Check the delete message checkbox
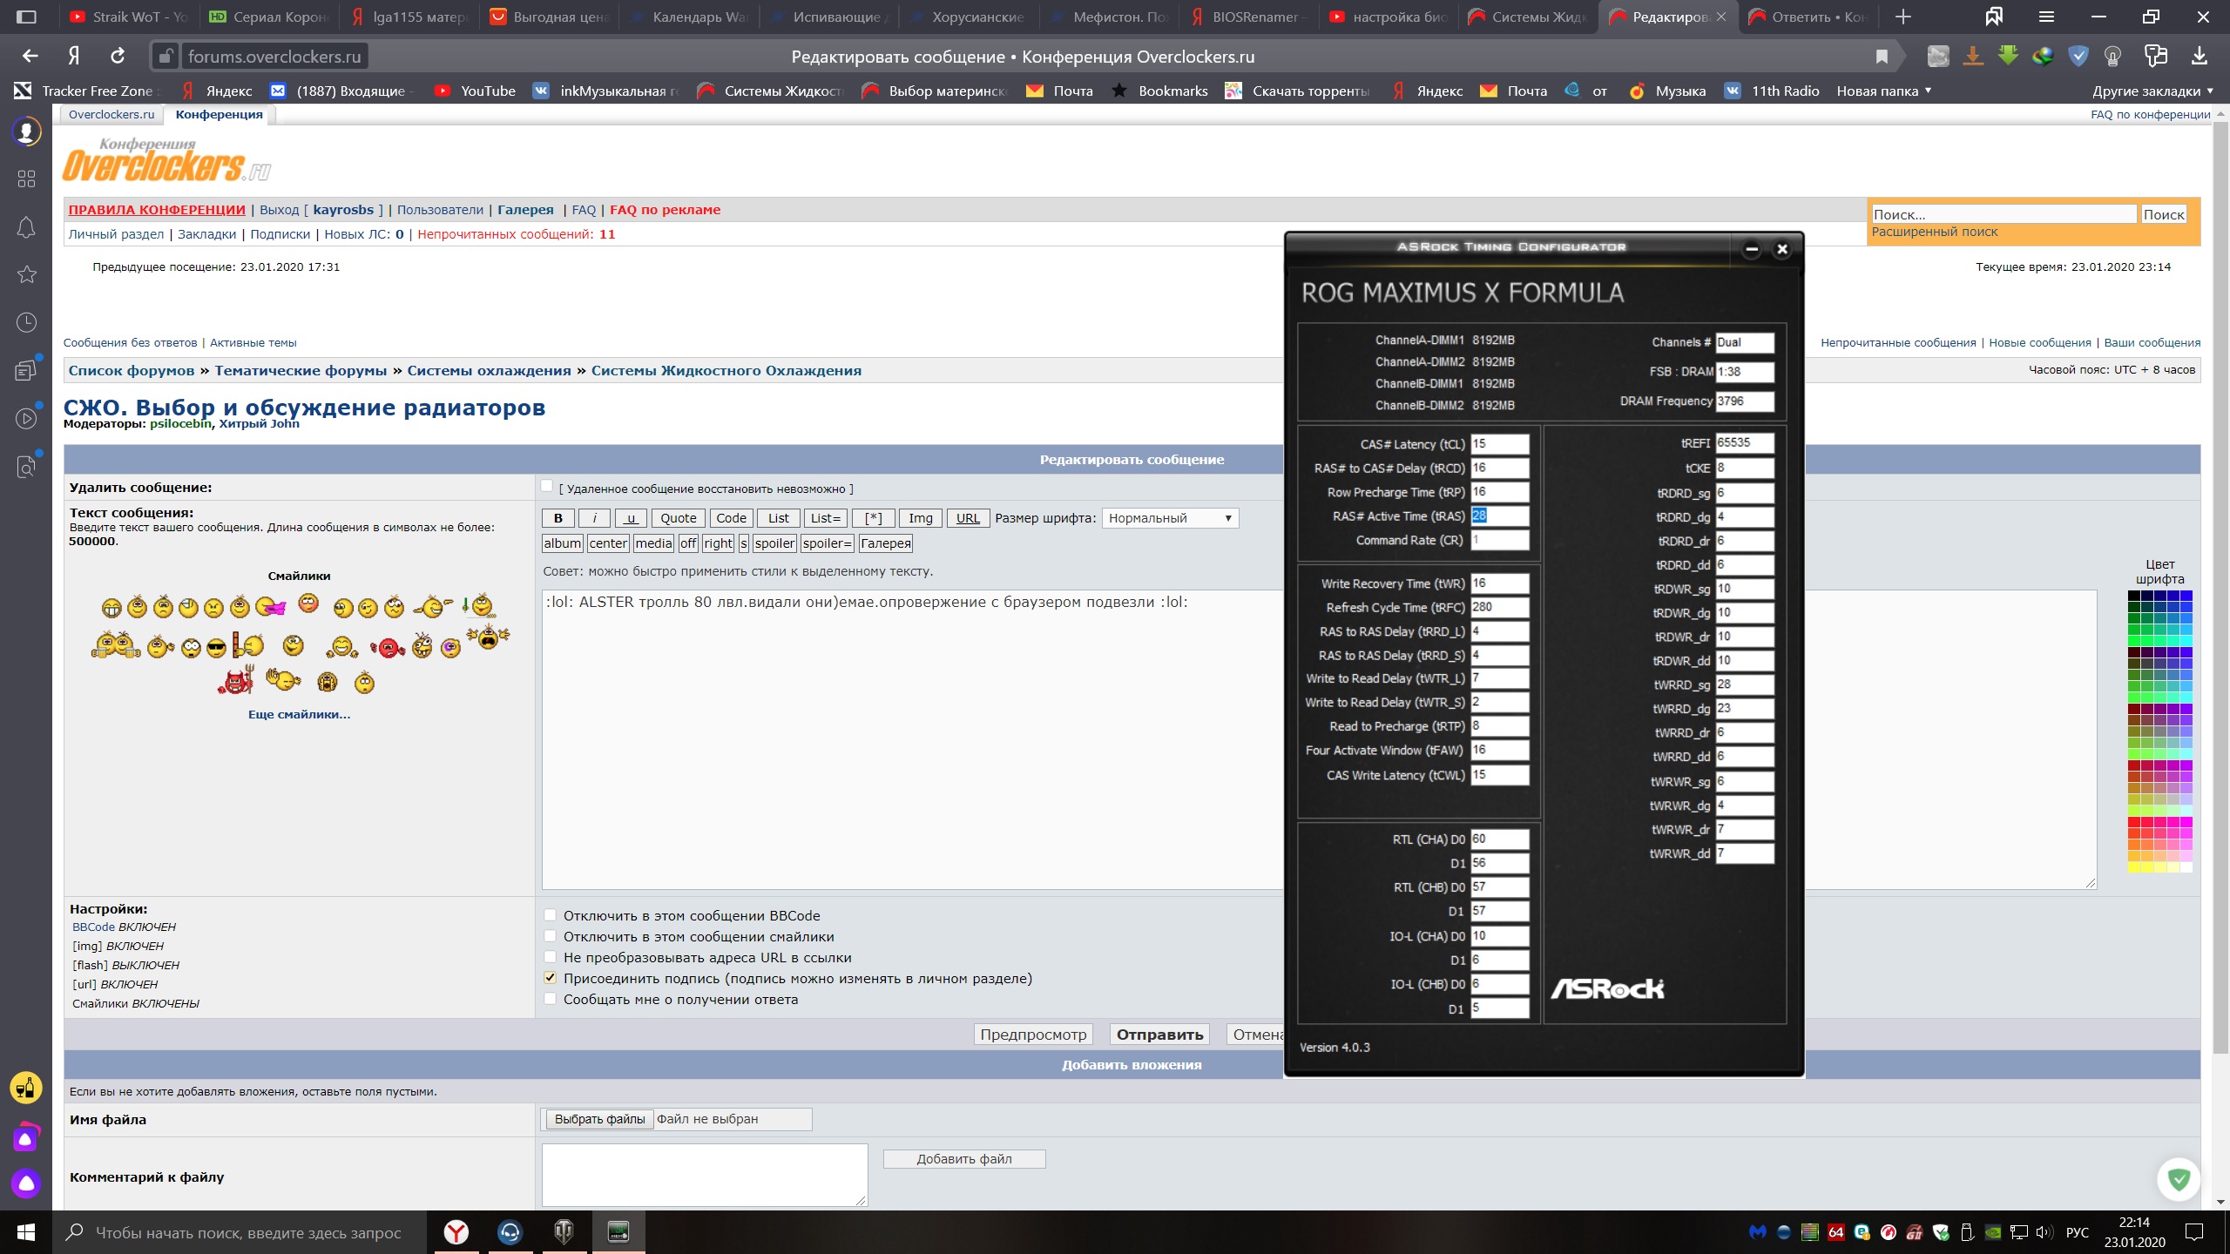The image size is (2230, 1254). pos(547,487)
